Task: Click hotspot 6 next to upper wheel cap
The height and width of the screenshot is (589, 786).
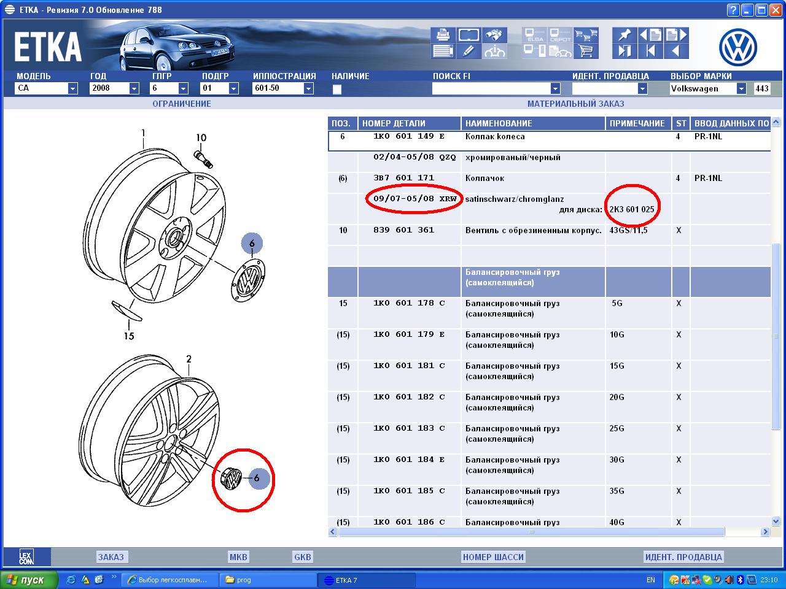Action: 252,244
